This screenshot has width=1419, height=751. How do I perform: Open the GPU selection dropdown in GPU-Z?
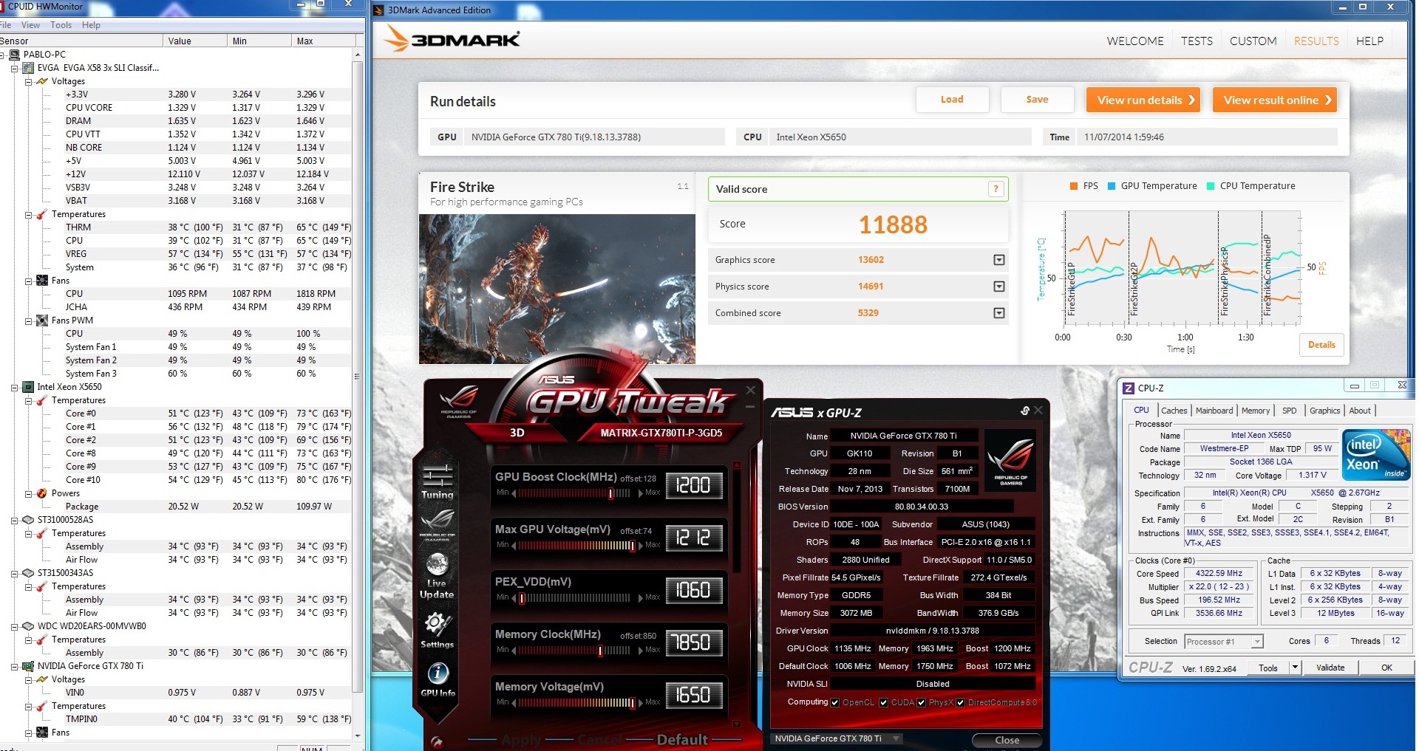896,738
